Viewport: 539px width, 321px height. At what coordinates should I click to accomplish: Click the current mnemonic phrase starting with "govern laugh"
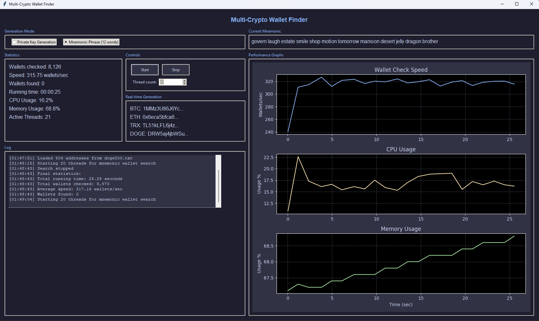[x=345, y=42]
